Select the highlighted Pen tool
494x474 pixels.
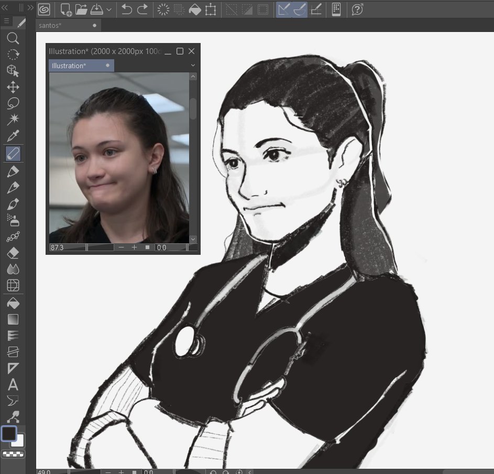tap(13, 154)
